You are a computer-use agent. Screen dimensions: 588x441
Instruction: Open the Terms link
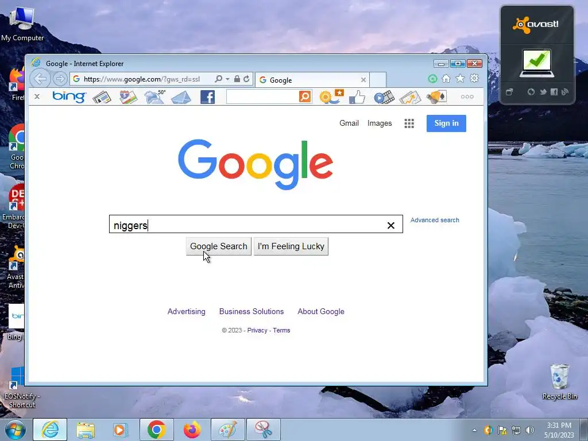(281, 330)
